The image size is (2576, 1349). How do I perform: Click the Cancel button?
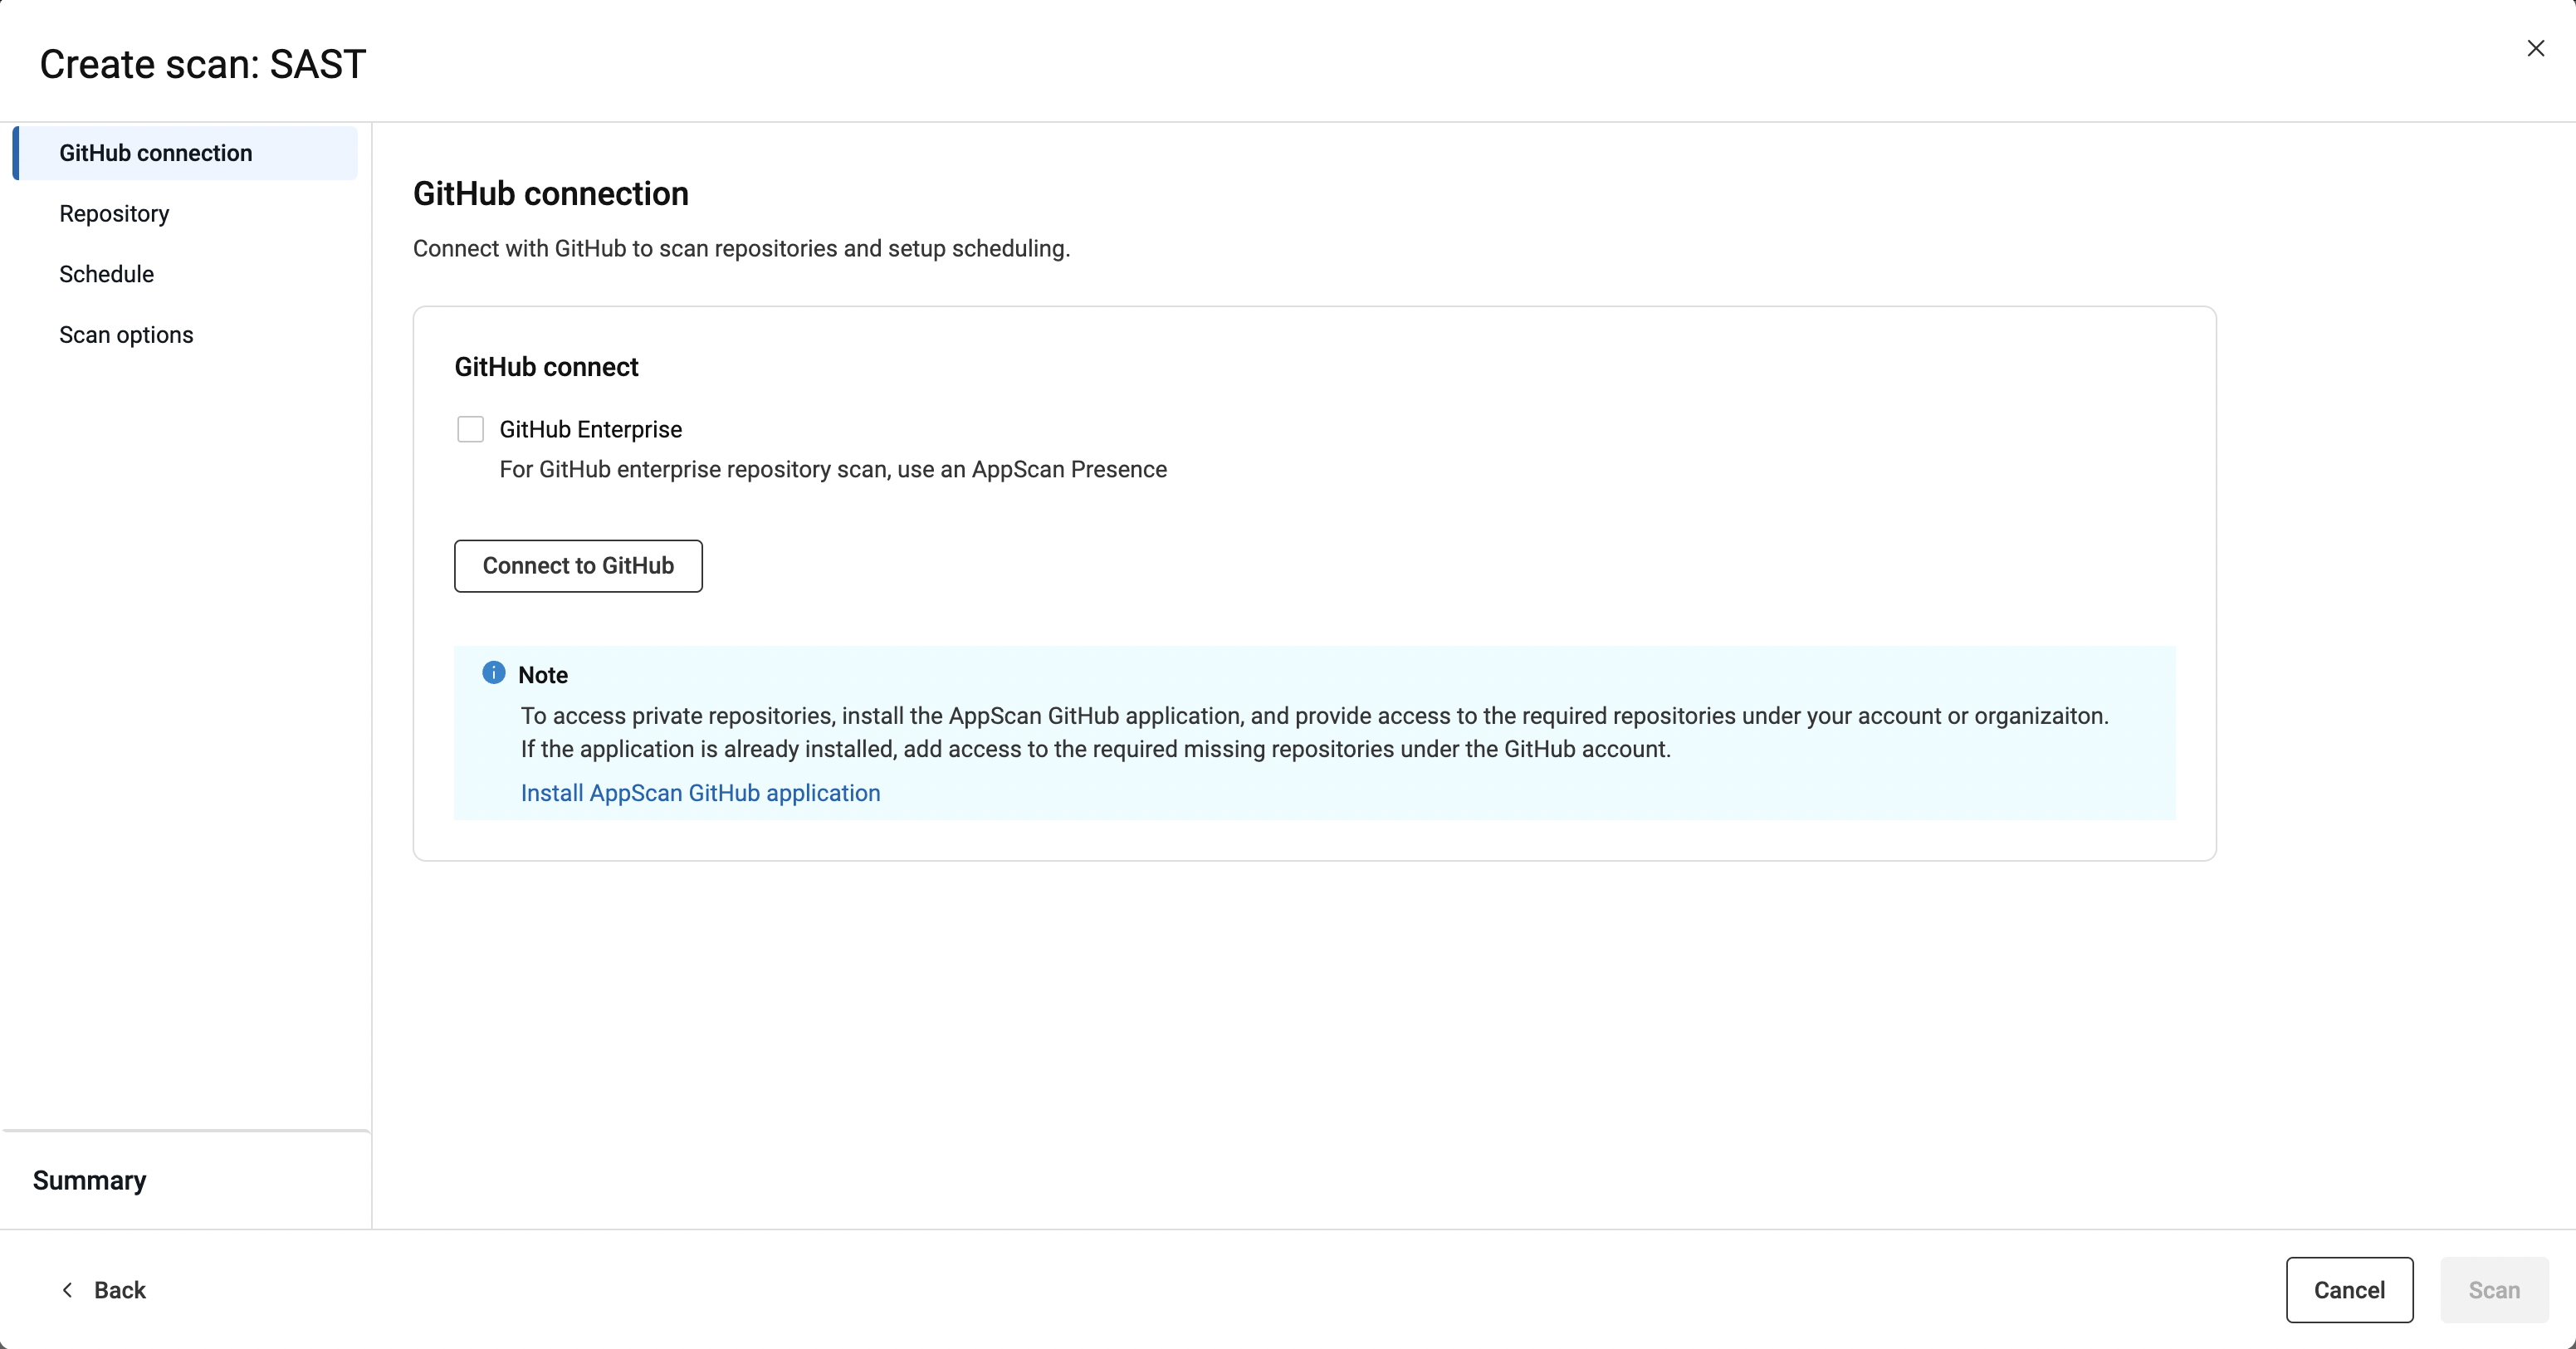[2349, 1290]
